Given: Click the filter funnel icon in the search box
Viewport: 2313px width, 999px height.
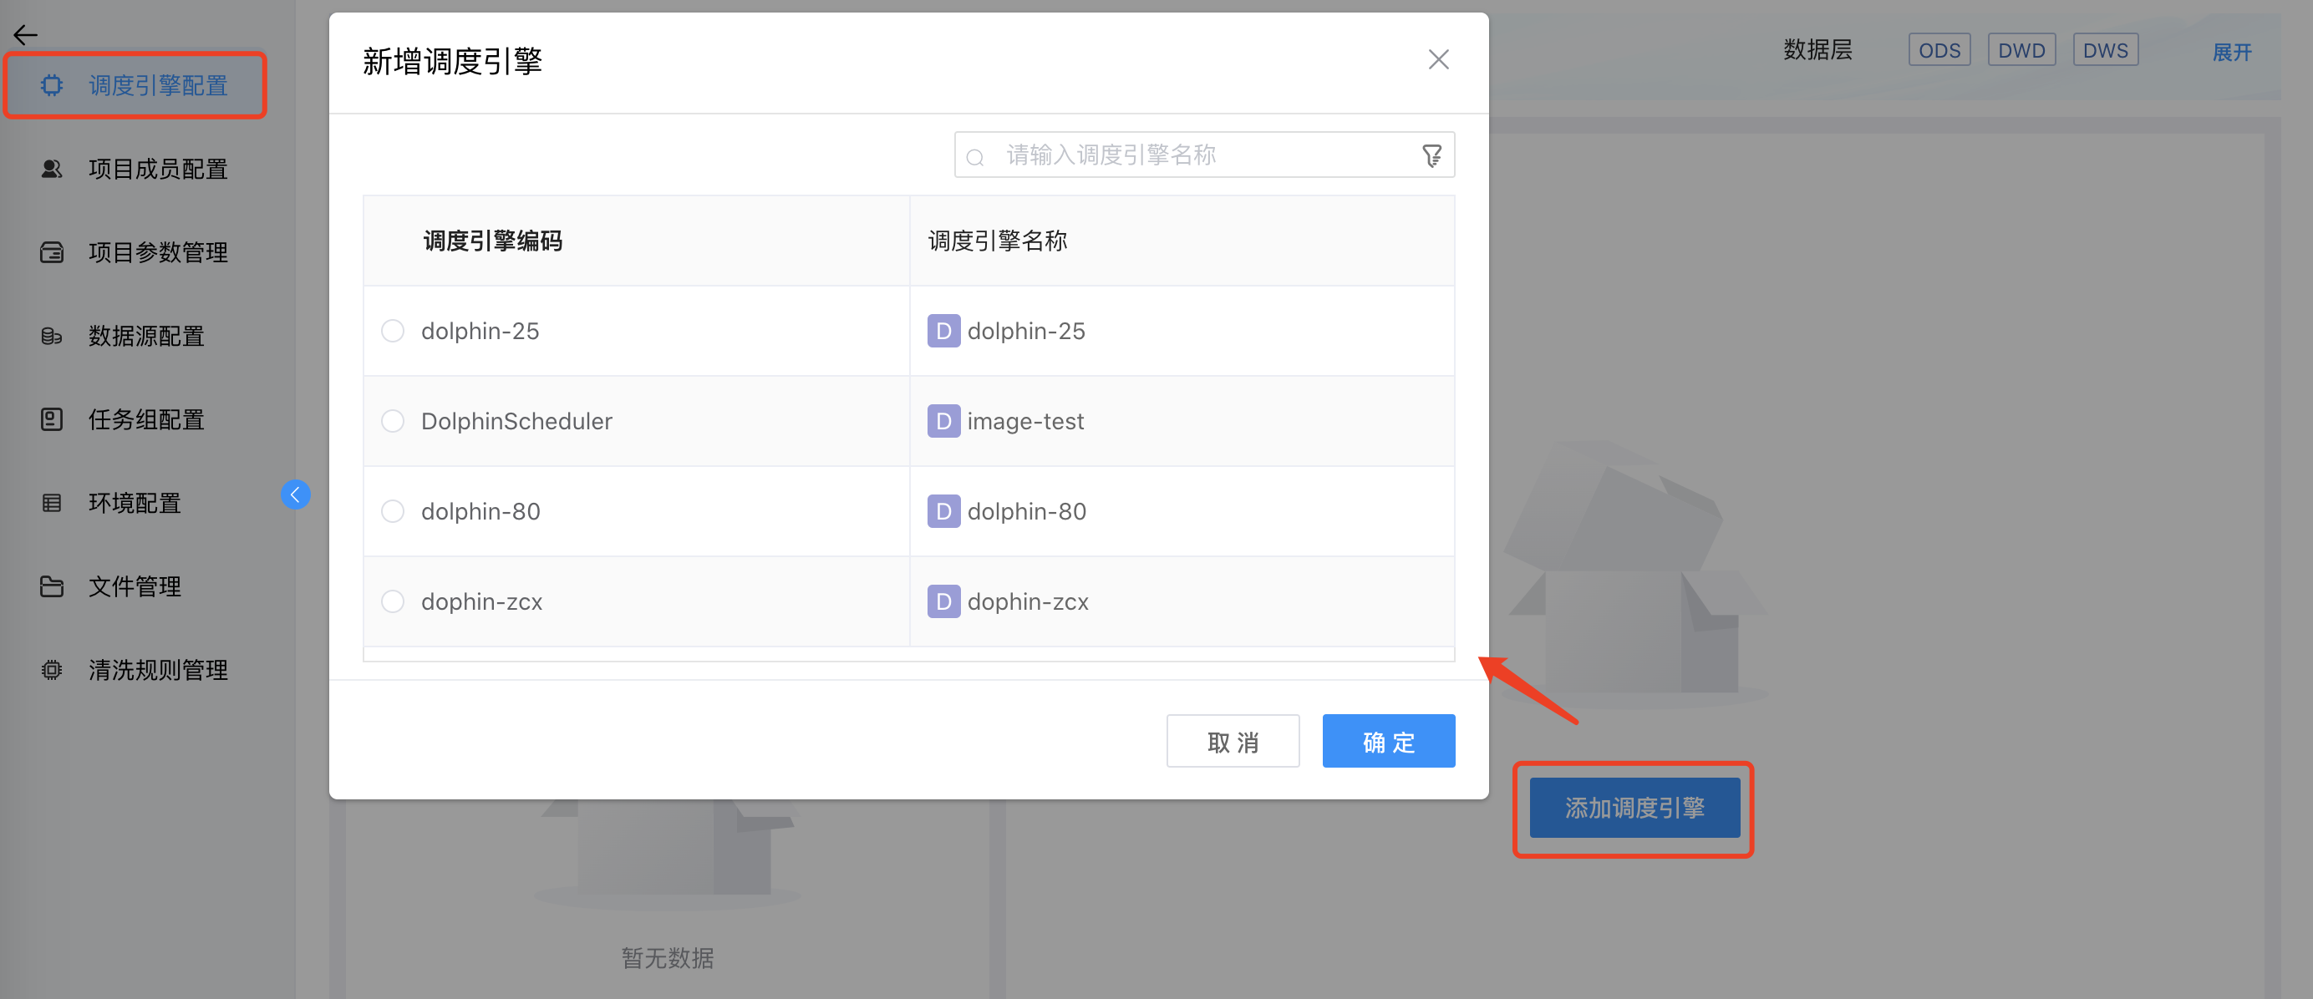Looking at the screenshot, I should (x=1431, y=155).
